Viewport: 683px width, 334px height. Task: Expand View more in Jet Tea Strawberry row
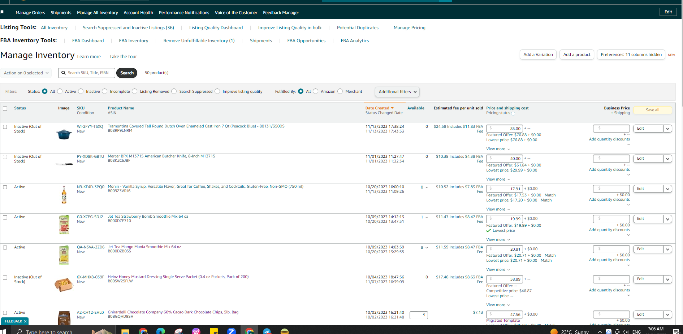[x=498, y=240]
